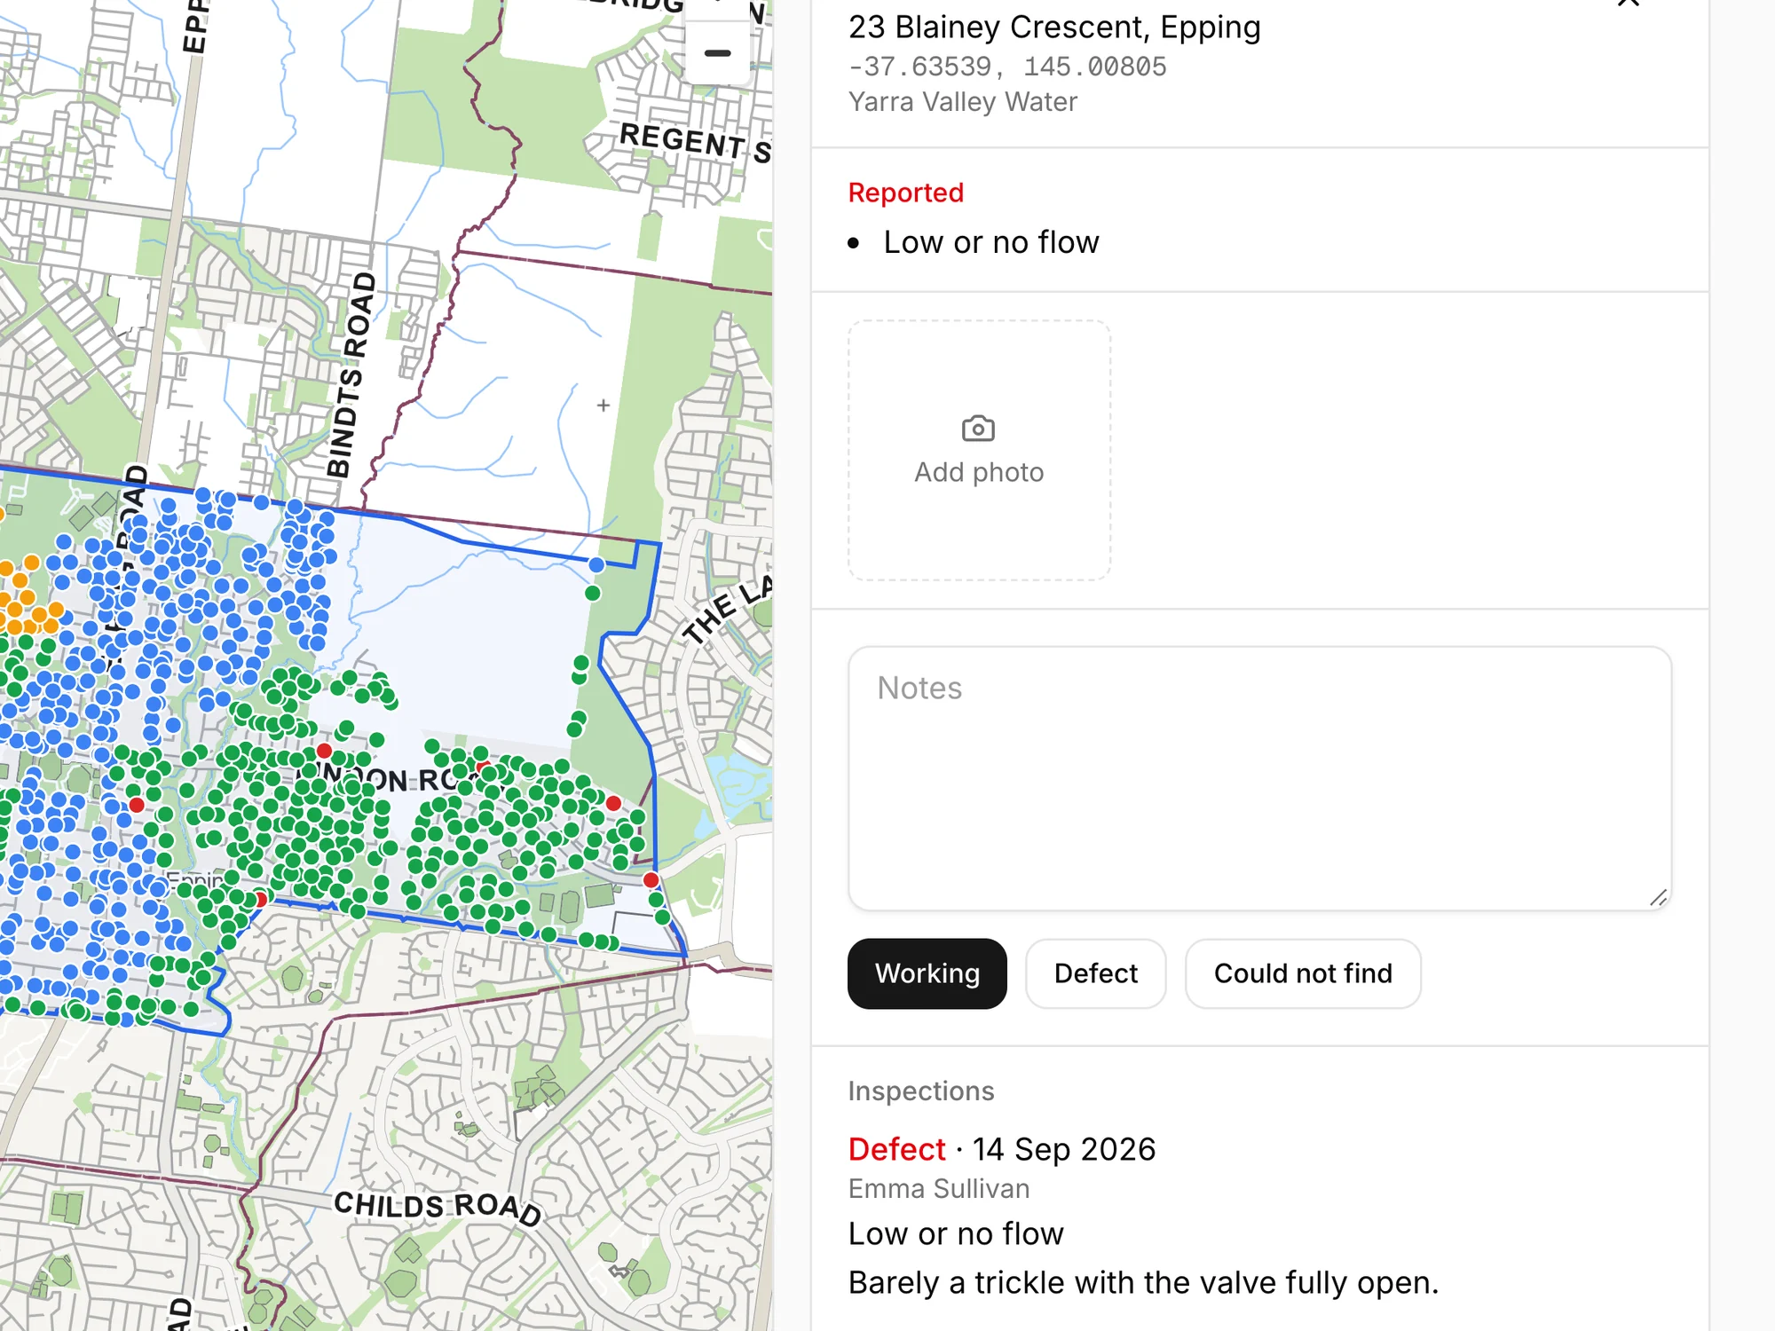Close the hydrant details panel
The height and width of the screenshot is (1331, 1775).
pyautogui.click(x=1628, y=3)
